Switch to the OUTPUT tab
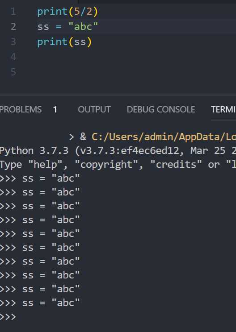 pyautogui.click(x=94, y=109)
